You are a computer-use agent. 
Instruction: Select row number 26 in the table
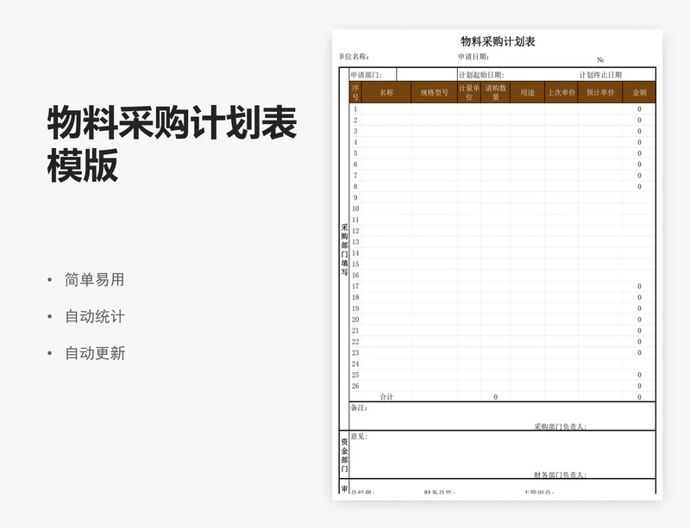point(355,386)
